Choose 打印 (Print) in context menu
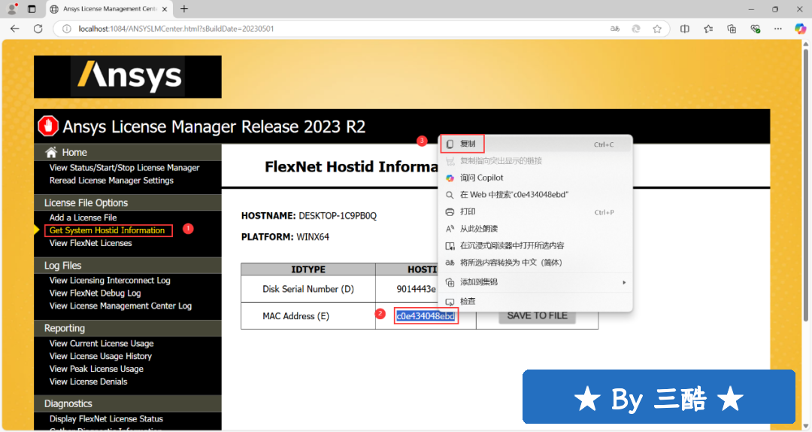Viewport: 812px width, 432px height. click(535, 212)
